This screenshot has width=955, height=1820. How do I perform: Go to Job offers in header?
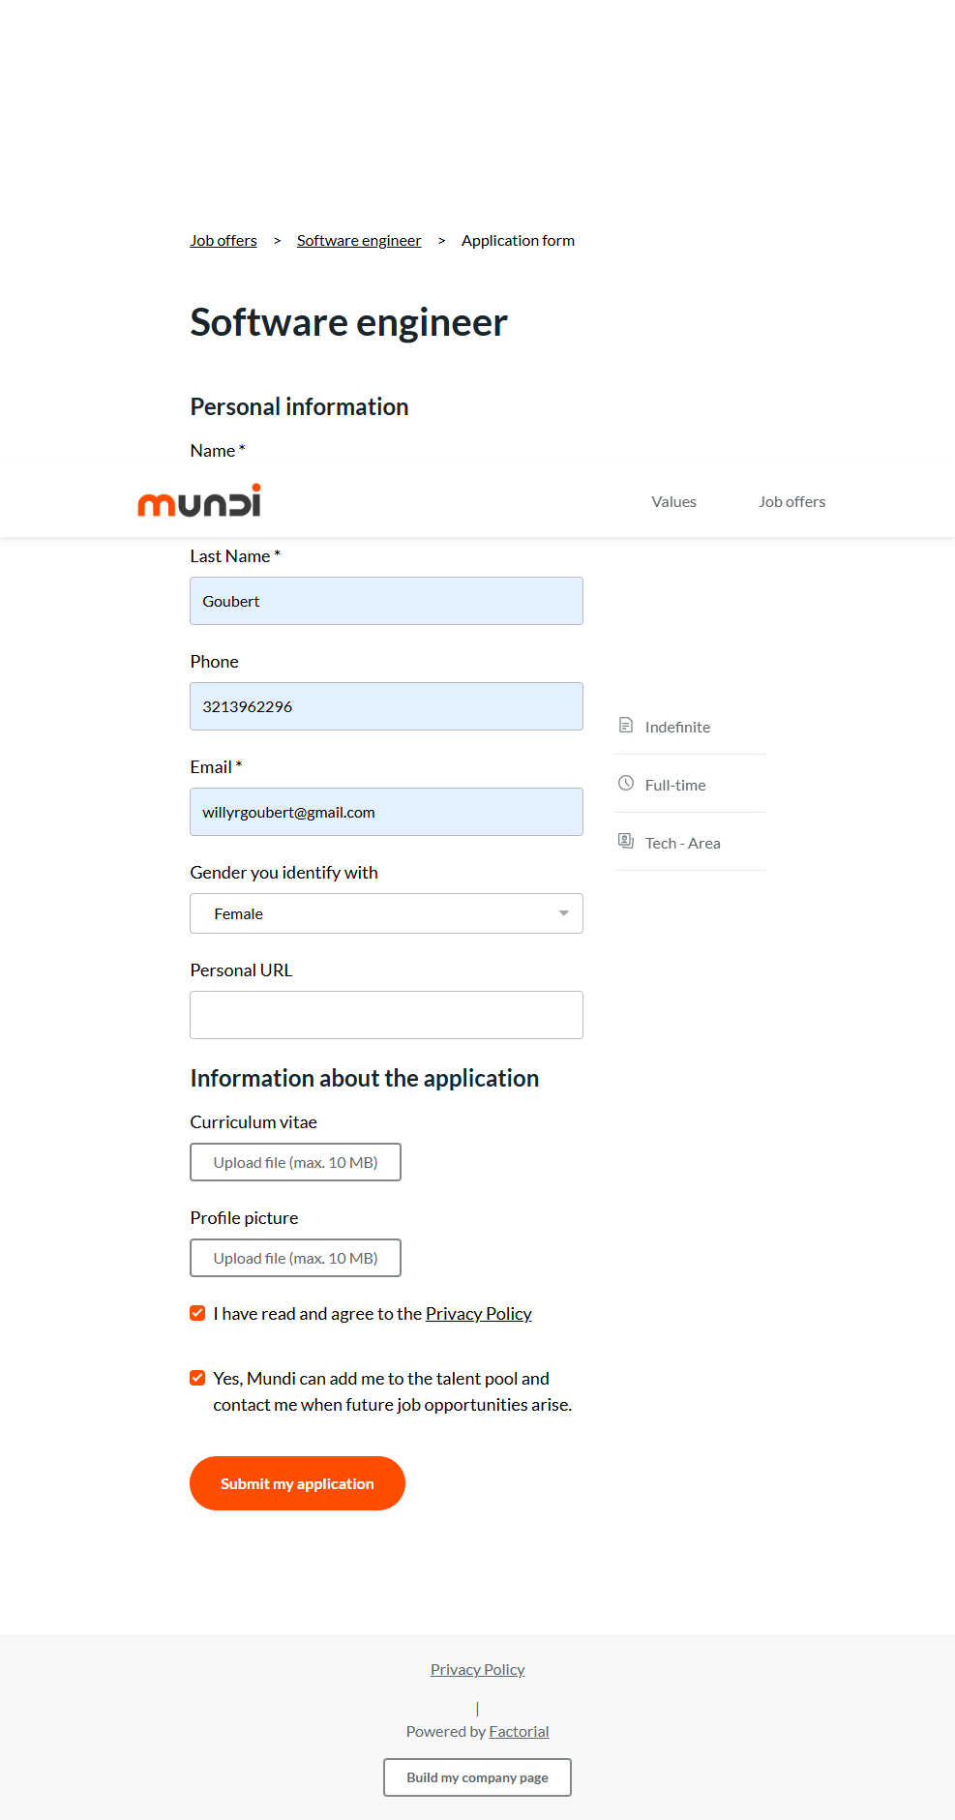791,501
